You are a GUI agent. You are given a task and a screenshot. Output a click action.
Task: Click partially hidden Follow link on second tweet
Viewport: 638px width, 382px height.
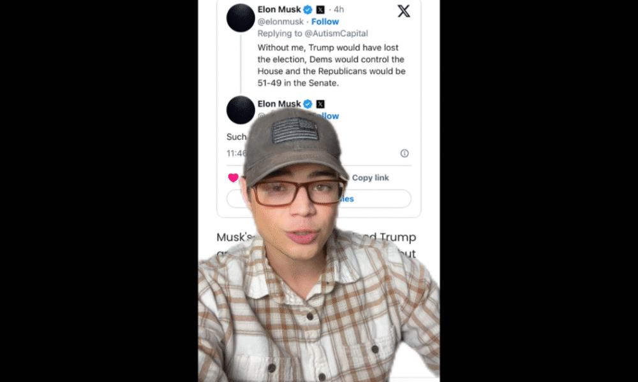(x=330, y=116)
